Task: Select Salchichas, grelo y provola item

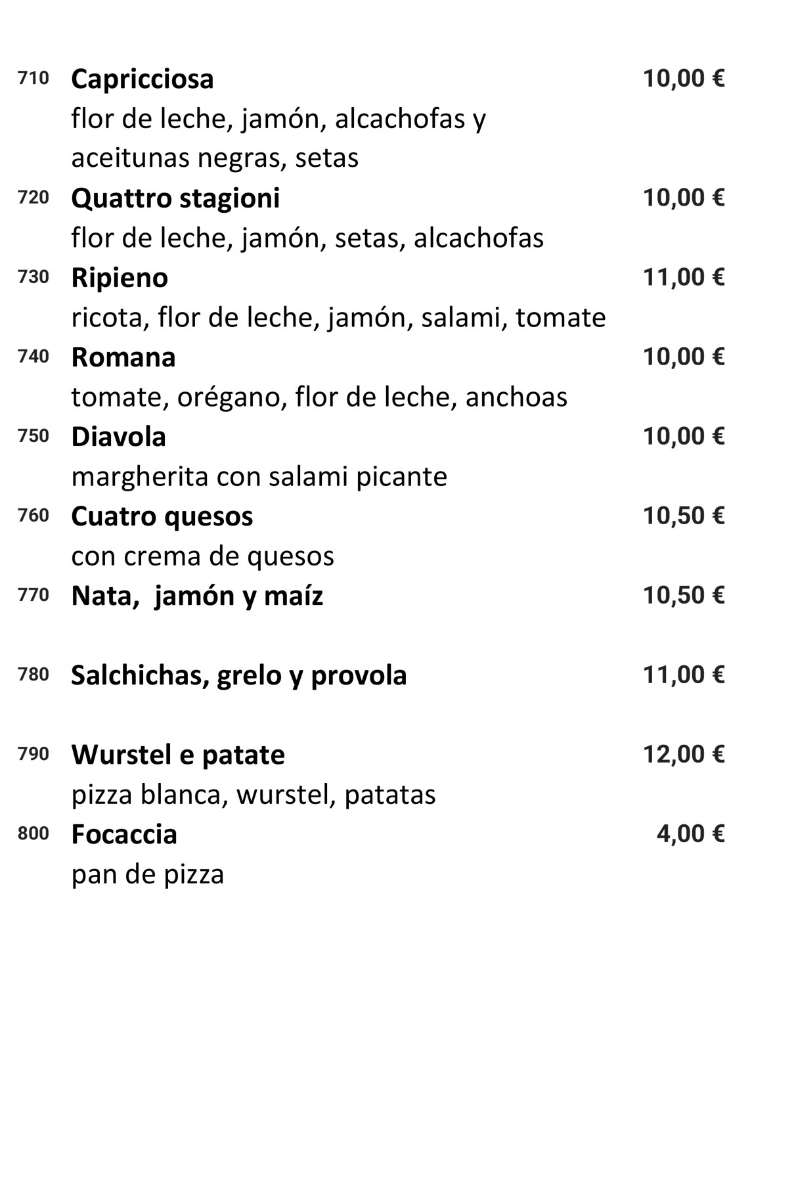Action: point(238,675)
